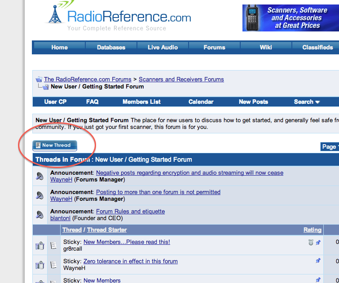Open WayneH profile under the encryption announcement
Image resolution: width=339 pixels, height=283 pixels.
[61, 180]
